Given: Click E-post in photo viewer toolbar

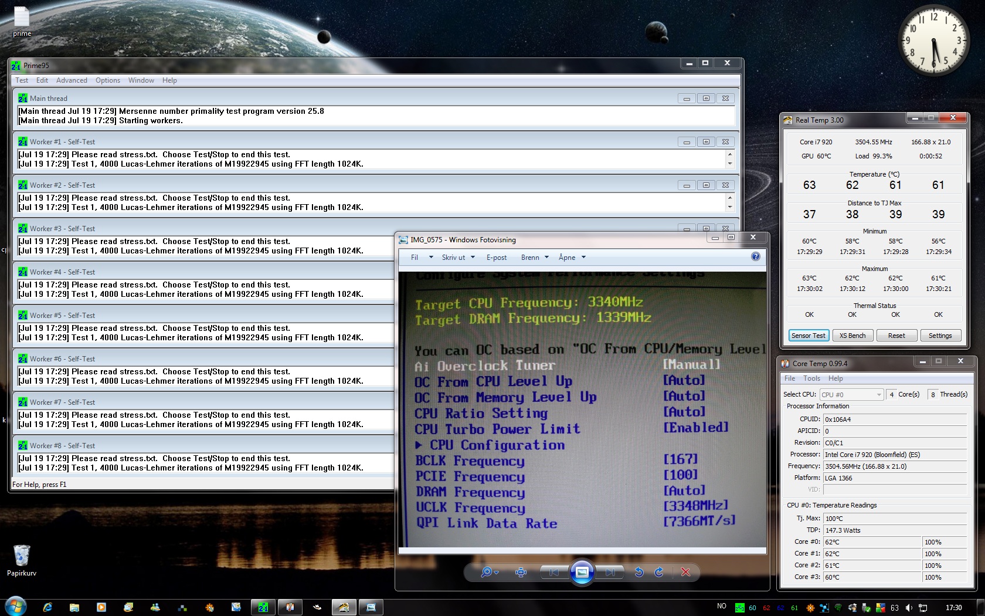Looking at the screenshot, I should click(497, 258).
